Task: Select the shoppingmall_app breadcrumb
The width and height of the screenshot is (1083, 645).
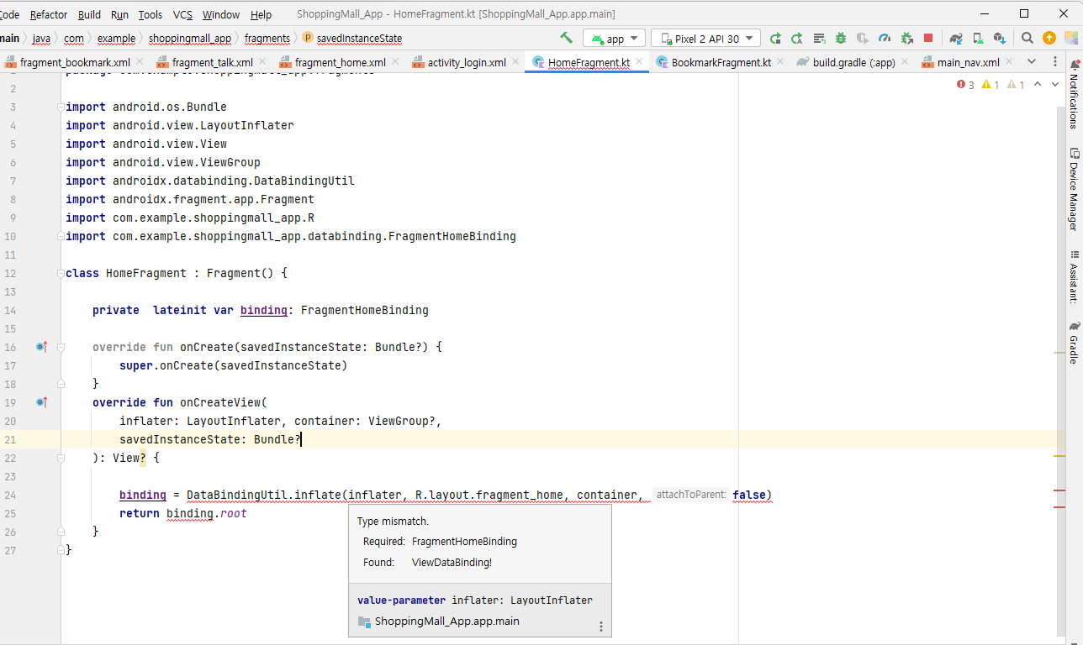Action: click(190, 39)
